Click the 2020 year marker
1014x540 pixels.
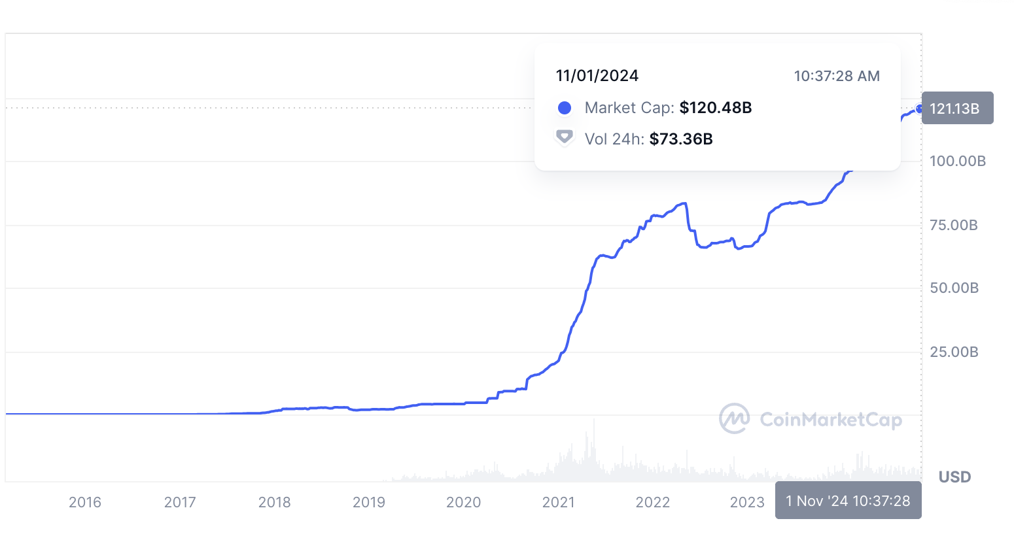coord(463,502)
